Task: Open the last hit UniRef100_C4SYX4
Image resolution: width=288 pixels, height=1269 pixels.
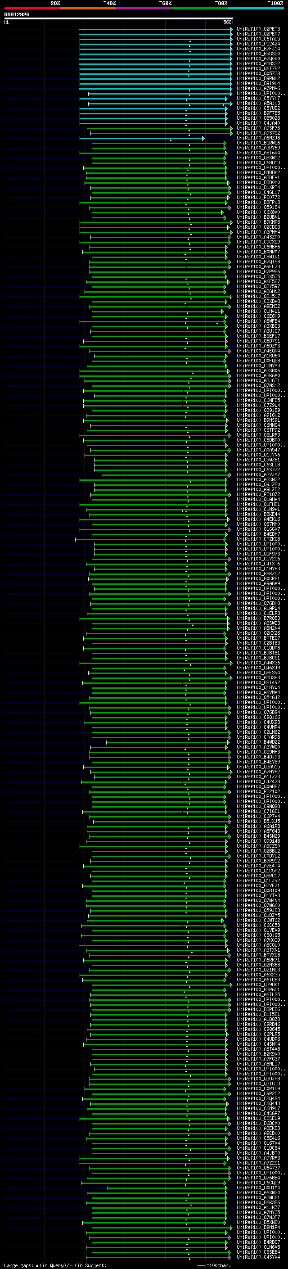Action: 258,1258
